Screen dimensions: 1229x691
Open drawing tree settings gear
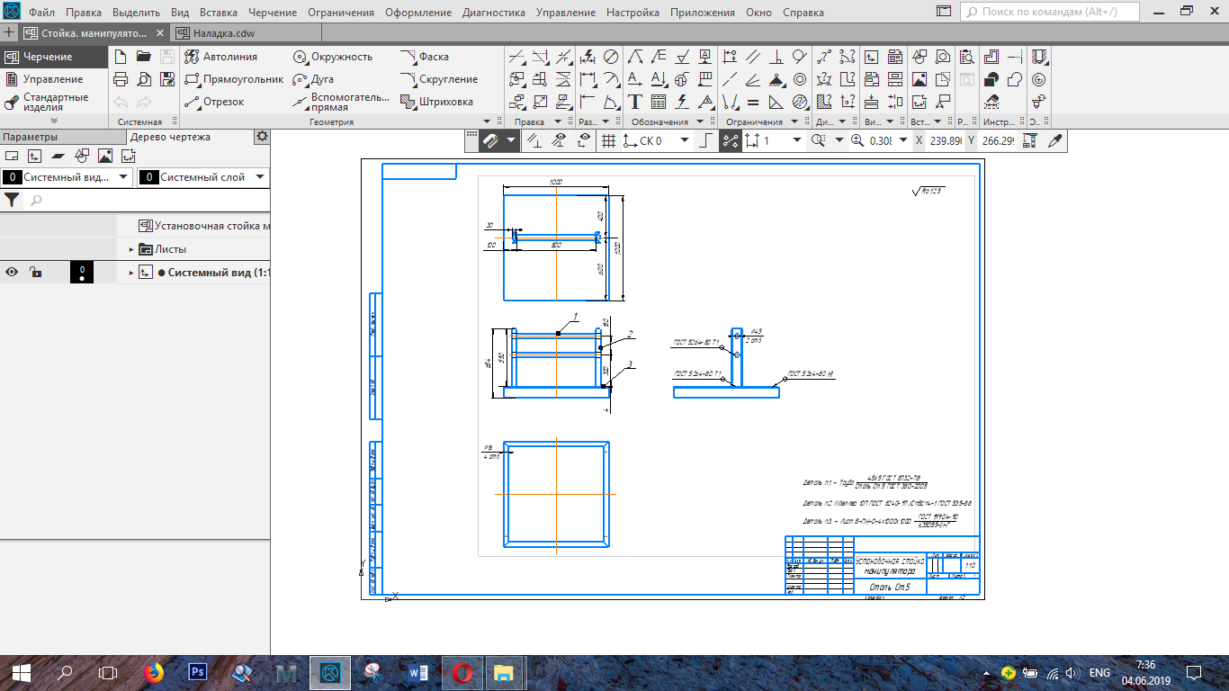coord(262,137)
